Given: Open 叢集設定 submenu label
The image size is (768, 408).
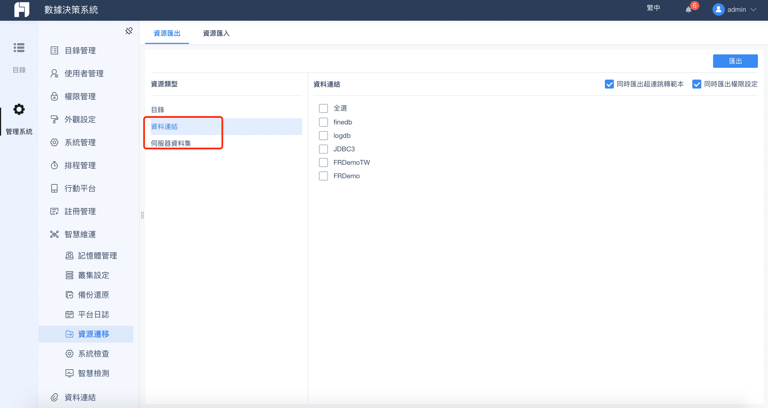Looking at the screenshot, I should tap(94, 275).
